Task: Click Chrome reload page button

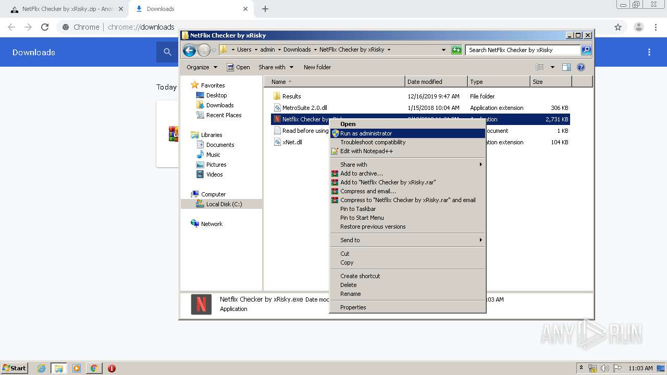Action: click(x=45, y=27)
